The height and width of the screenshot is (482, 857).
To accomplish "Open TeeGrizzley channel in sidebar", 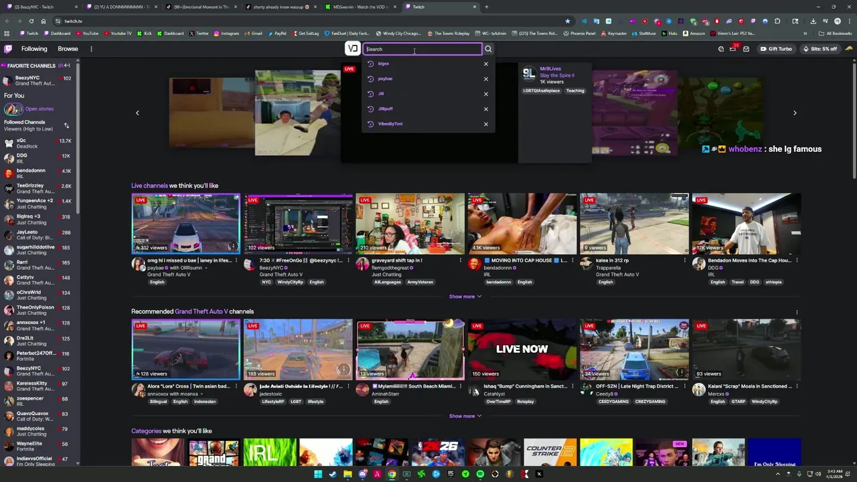I will coord(40,189).
